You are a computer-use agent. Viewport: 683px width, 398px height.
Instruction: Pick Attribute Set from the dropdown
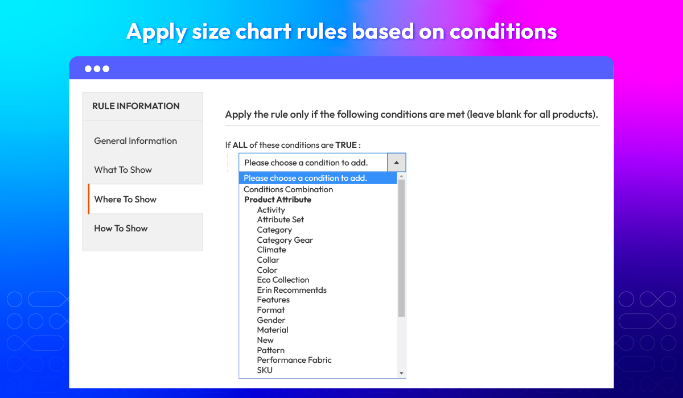tap(281, 219)
